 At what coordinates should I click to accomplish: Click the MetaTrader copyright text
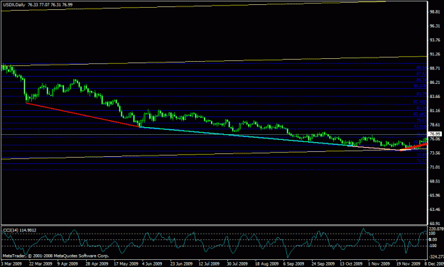[55, 256]
